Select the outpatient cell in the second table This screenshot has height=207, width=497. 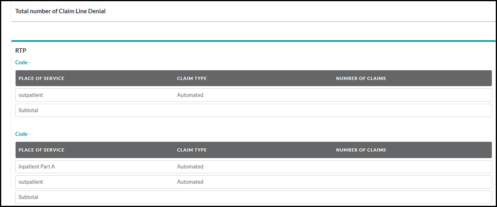coord(31,182)
